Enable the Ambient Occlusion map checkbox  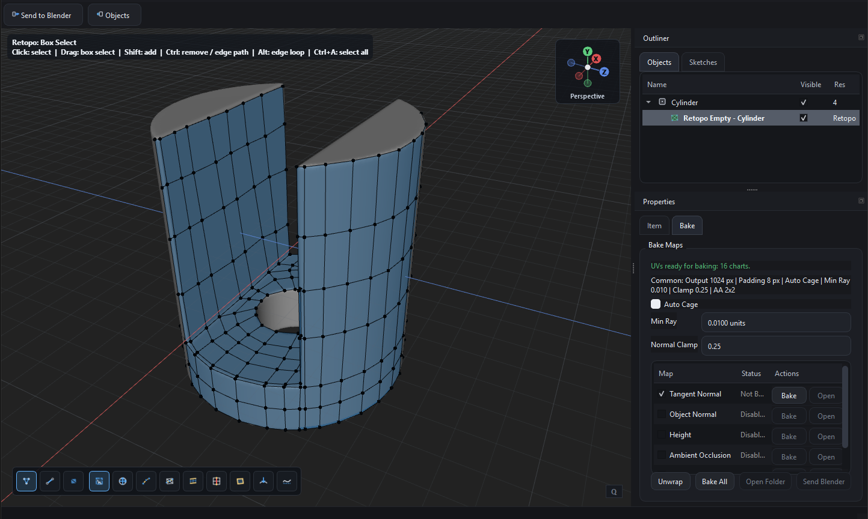tap(662, 455)
